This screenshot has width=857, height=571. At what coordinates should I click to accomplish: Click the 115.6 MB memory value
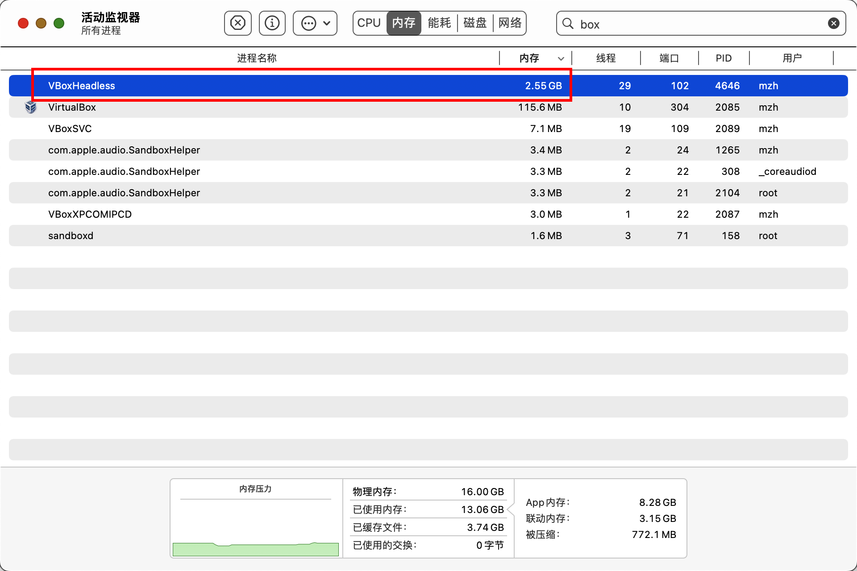point(540,107)
